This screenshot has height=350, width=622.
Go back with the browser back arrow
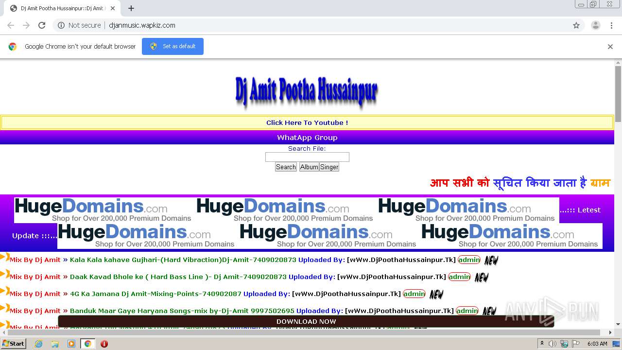coord(11,25)
